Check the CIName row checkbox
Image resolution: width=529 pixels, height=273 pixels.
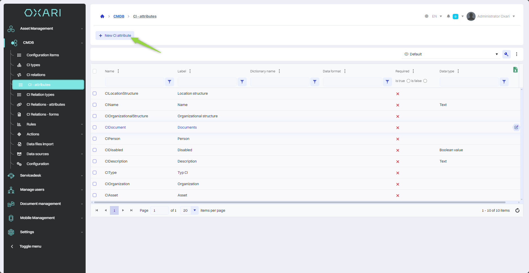pyautogui.click(x=95, y=105)
